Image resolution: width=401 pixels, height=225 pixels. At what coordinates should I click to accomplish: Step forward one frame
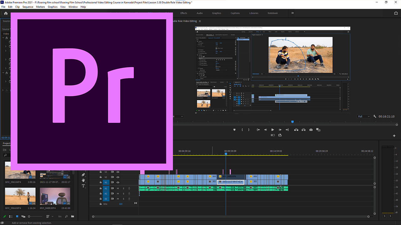pyautogui.click(x=280, y=130)
